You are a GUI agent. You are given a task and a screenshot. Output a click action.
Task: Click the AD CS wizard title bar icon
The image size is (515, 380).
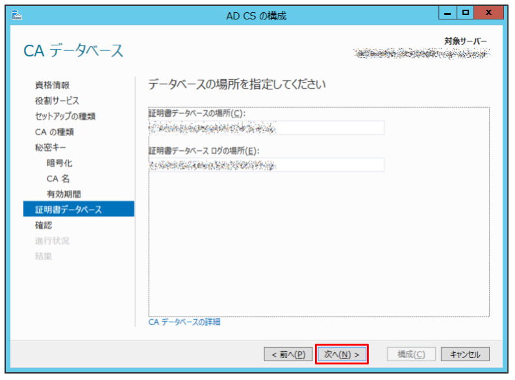[x=16, y=15]
